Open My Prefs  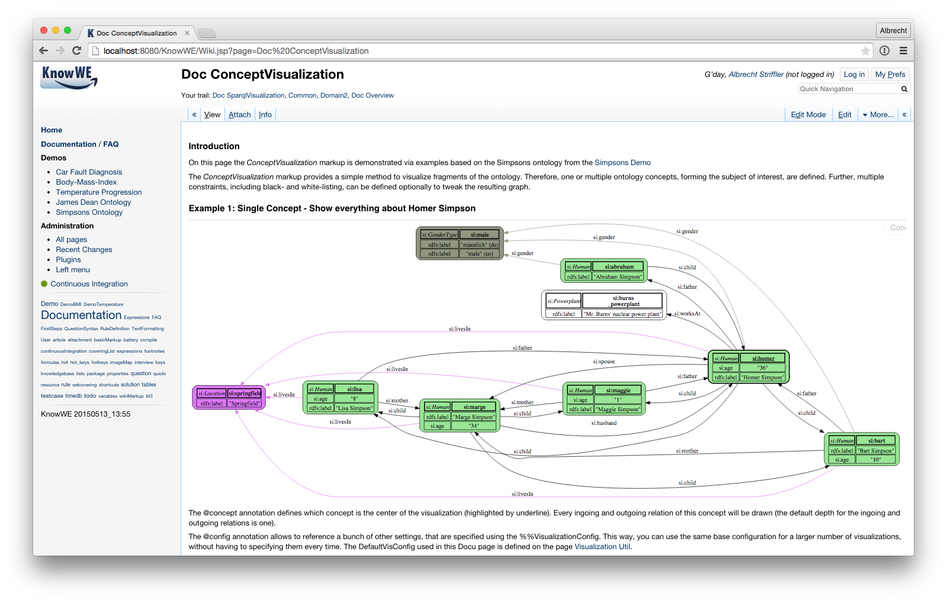coord(890,75)
